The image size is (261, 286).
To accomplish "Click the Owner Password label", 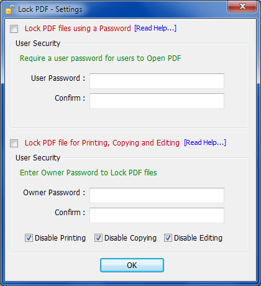I will coord(54,193).
